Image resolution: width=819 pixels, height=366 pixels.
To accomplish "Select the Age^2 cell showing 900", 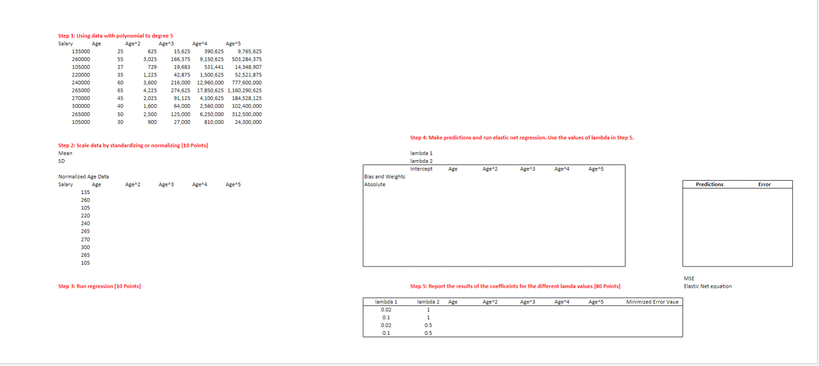I will coord(152,122).
